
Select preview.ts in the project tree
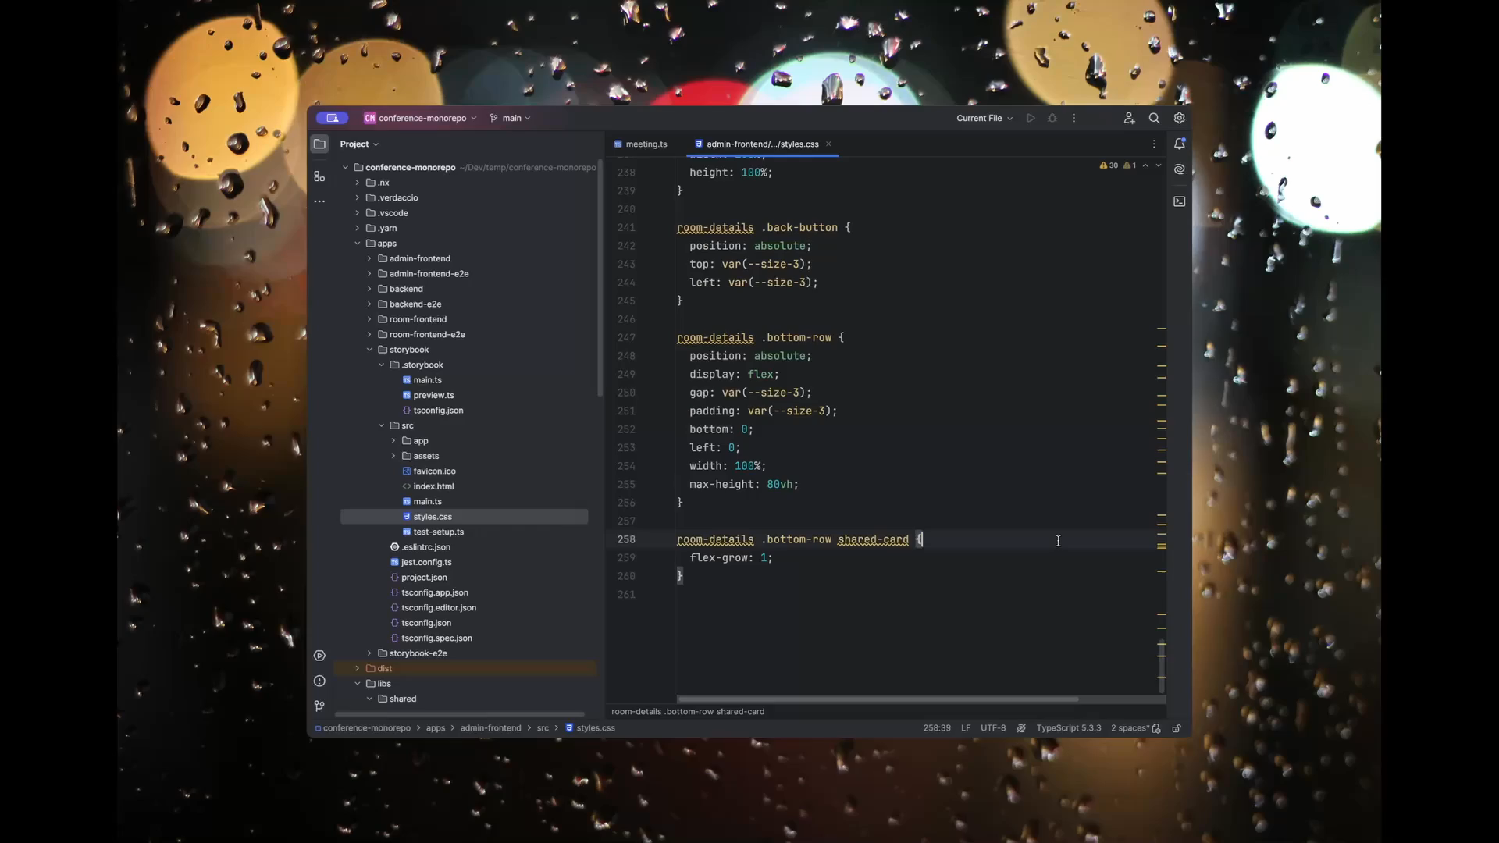428,395
